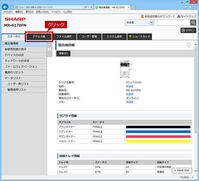Click the ログイン button

pyautogui.click(x=188, y=30)
